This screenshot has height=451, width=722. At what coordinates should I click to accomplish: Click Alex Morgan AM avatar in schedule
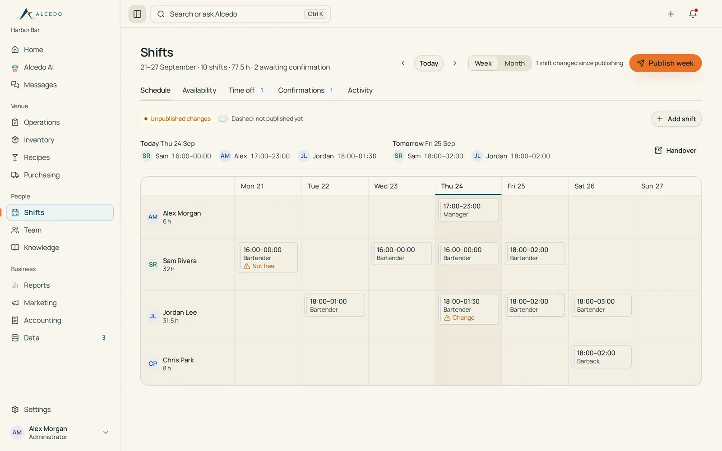(153, 217)
